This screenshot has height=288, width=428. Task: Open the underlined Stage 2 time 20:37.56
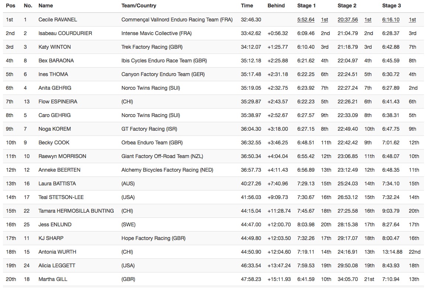[347, 20]
